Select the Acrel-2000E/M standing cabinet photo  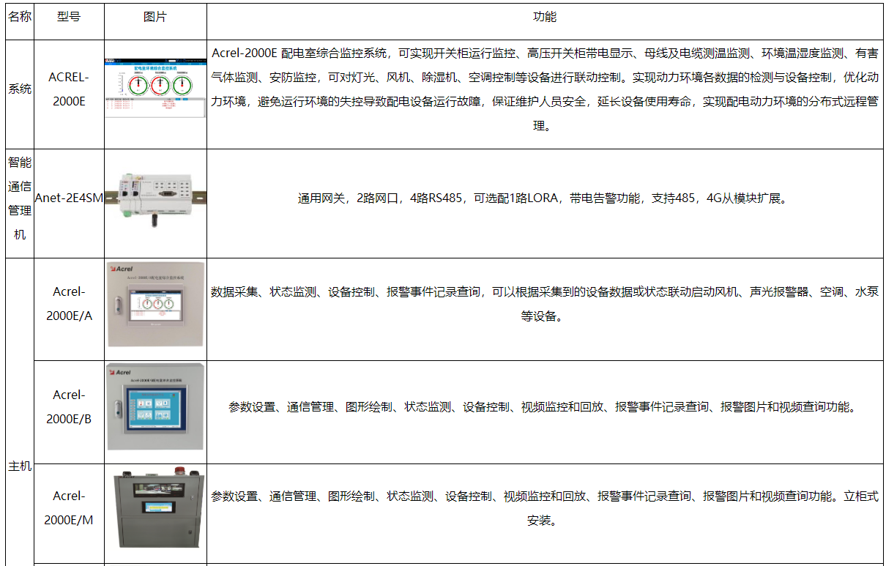[155, 509]
